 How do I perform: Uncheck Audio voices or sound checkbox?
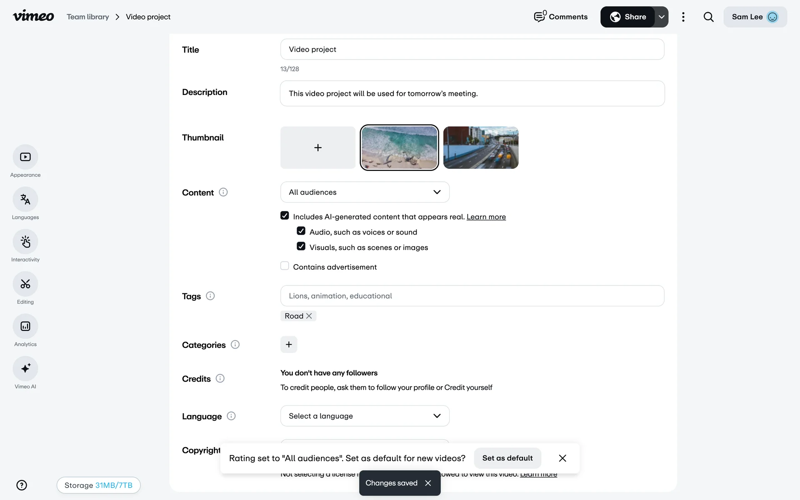point(301,231)
